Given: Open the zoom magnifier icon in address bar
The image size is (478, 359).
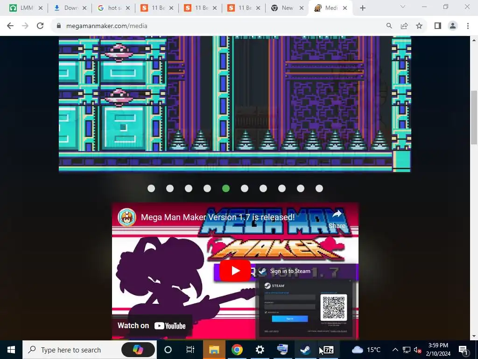Looking at the screenshot, I should [x=389, y=26].
